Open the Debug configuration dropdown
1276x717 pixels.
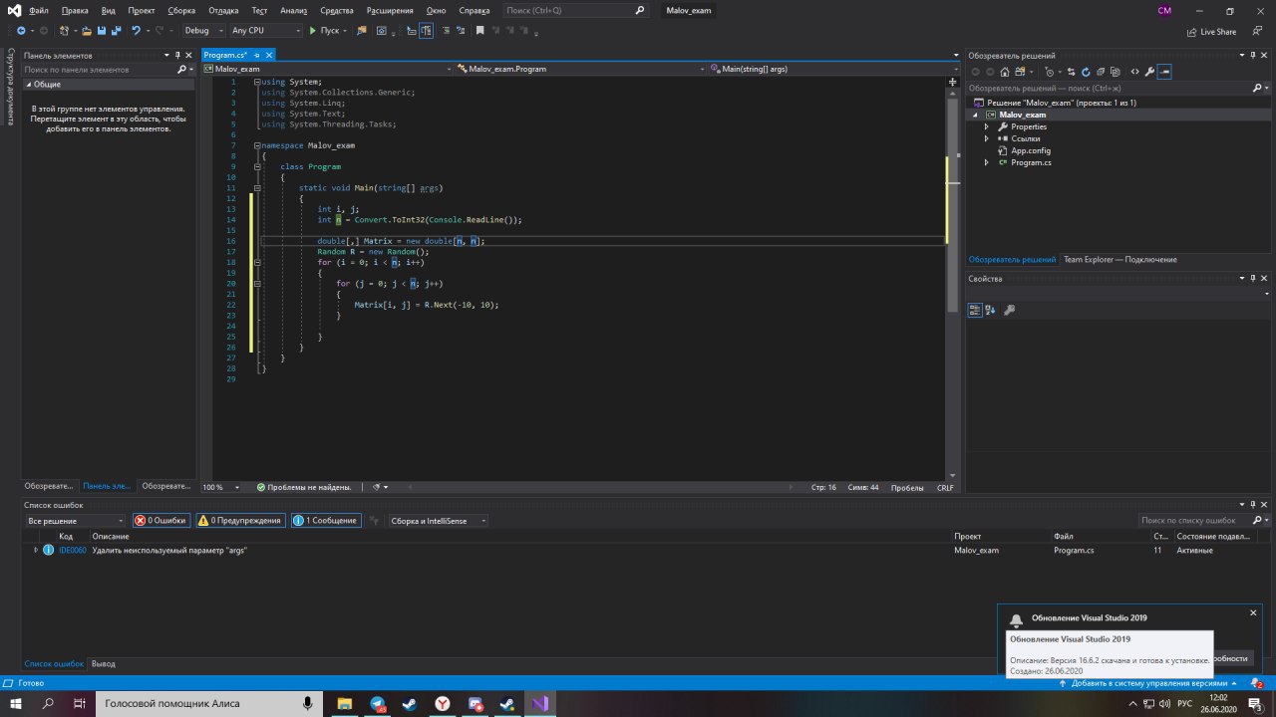(203, 31)
